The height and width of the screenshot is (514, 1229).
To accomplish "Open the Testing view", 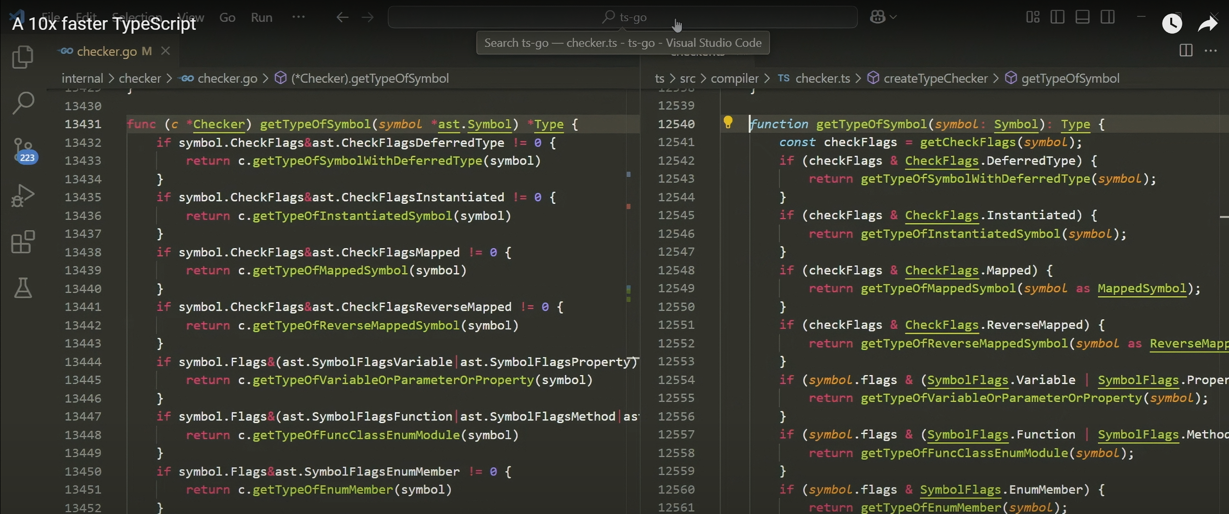I will pyautogui.click(x=23, y=288).
